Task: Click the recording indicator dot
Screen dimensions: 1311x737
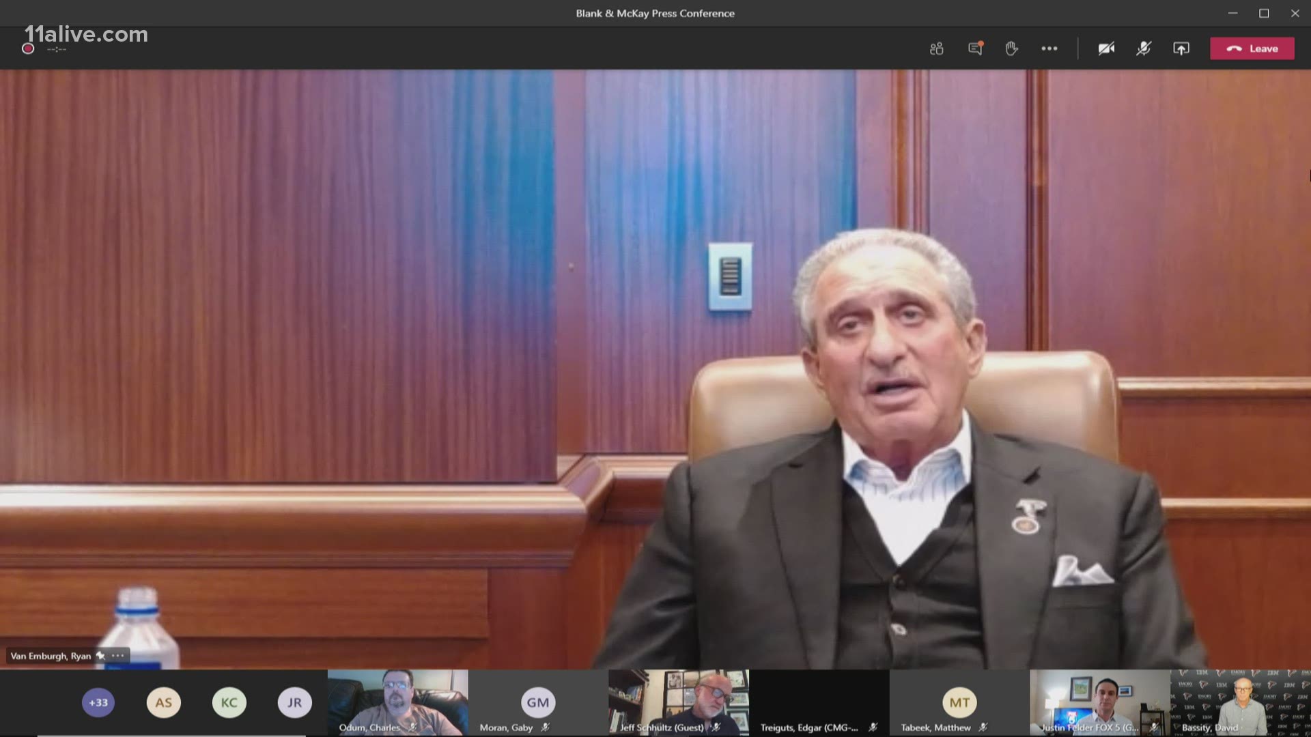Action: coord(28,48)
